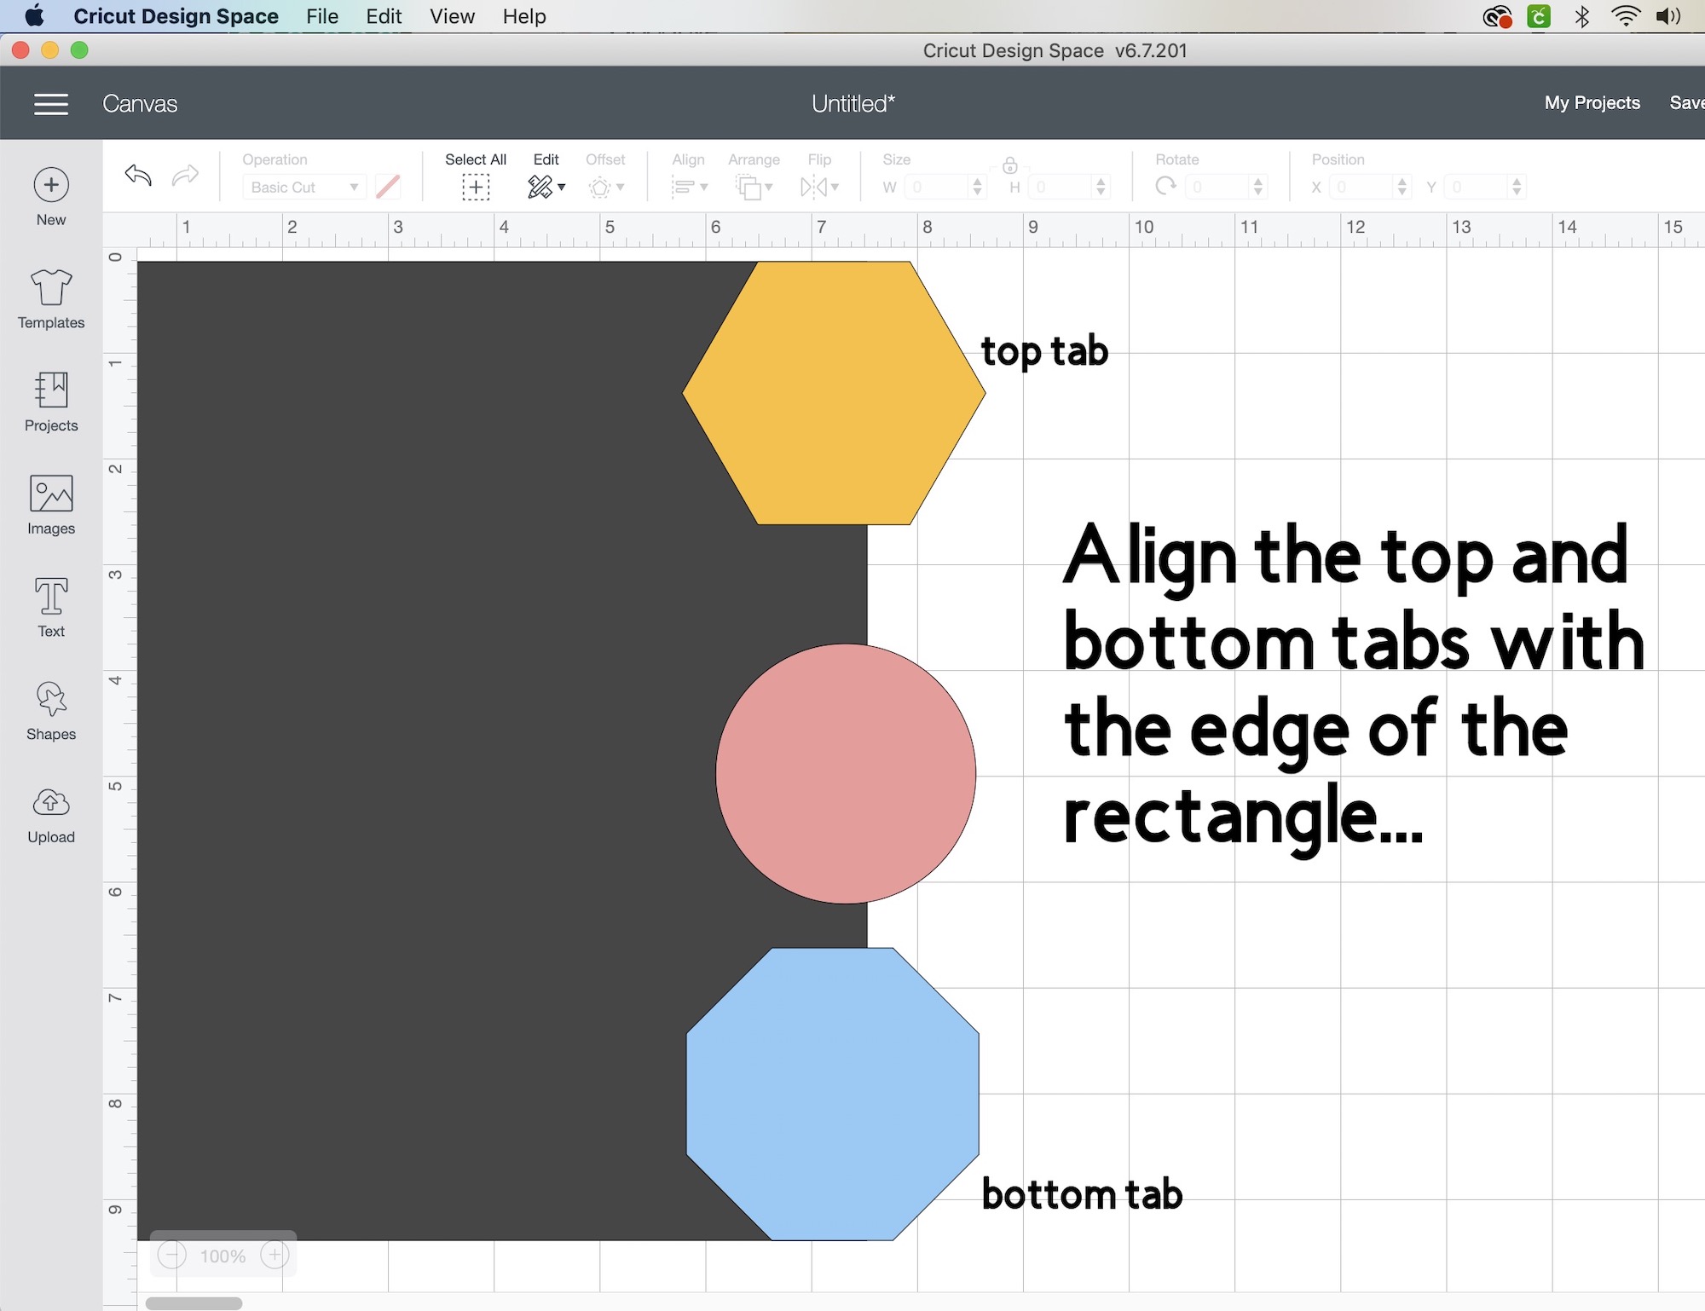
Task: Click the Height size stepper arrows
Action: click(x=1101, y=187)
